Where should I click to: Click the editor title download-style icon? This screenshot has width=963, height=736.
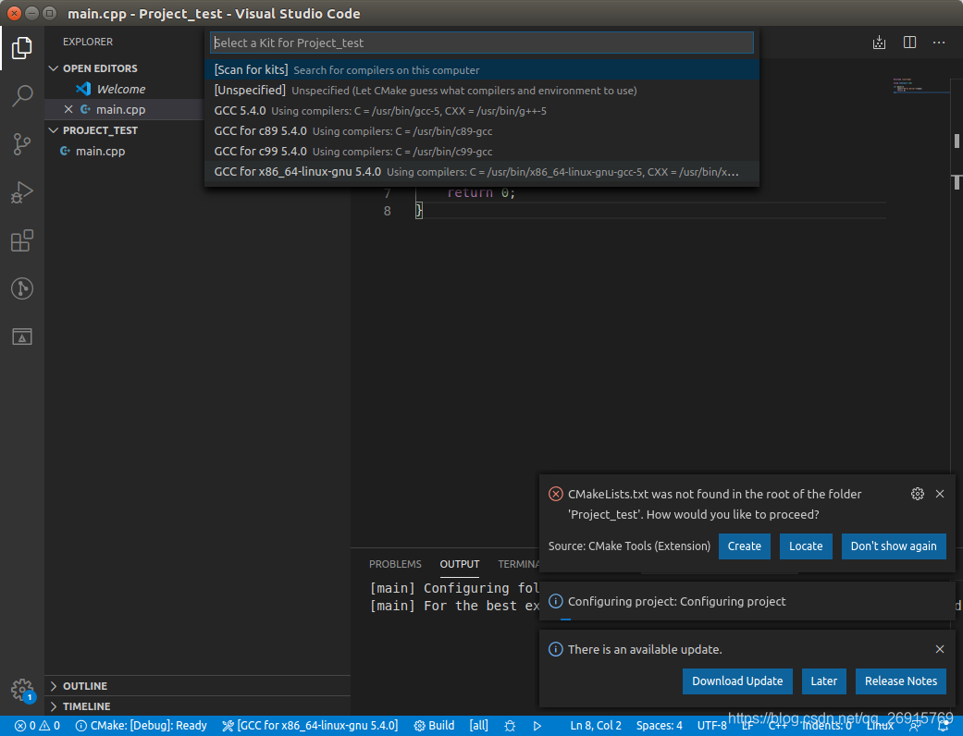880,43
